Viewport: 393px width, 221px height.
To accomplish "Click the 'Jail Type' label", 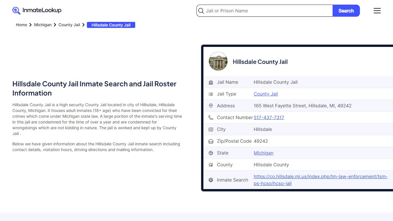I will click(227, 94).
